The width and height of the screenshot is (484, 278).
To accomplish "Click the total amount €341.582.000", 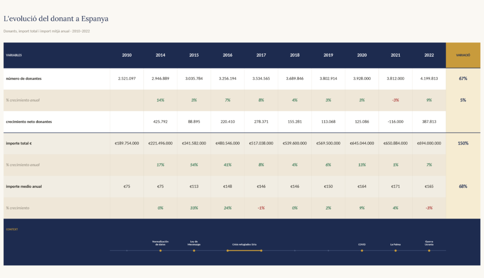I will point(194,143).
